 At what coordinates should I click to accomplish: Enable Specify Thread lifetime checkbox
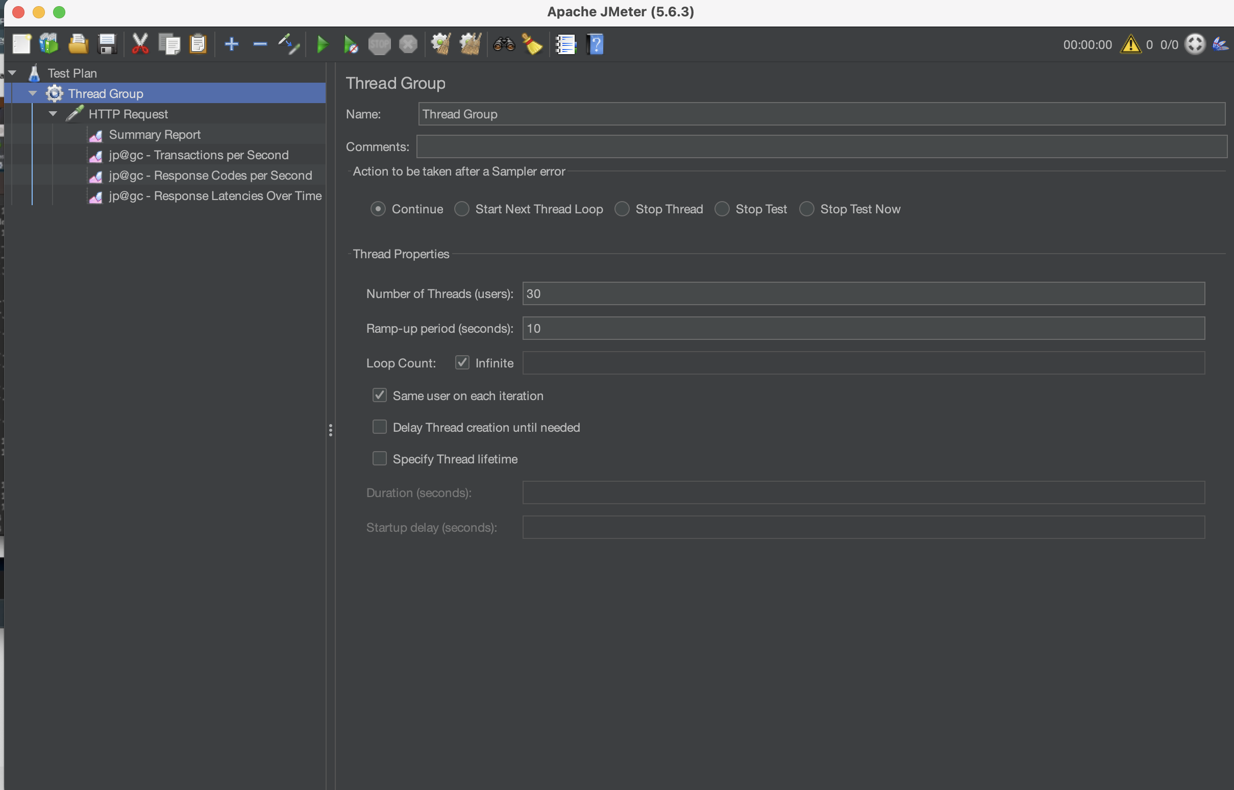pos(380,459)
